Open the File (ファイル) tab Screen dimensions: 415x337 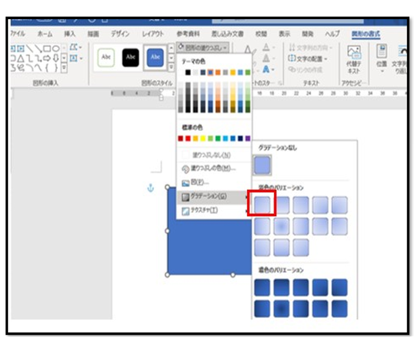18,34
